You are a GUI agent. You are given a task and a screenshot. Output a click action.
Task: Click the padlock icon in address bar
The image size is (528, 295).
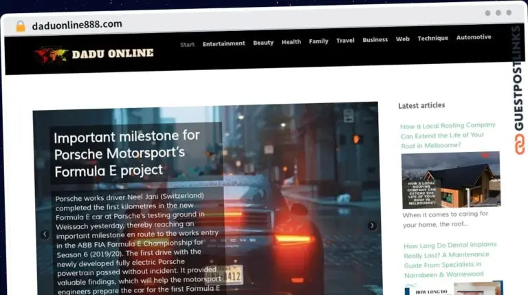(21, 25)
